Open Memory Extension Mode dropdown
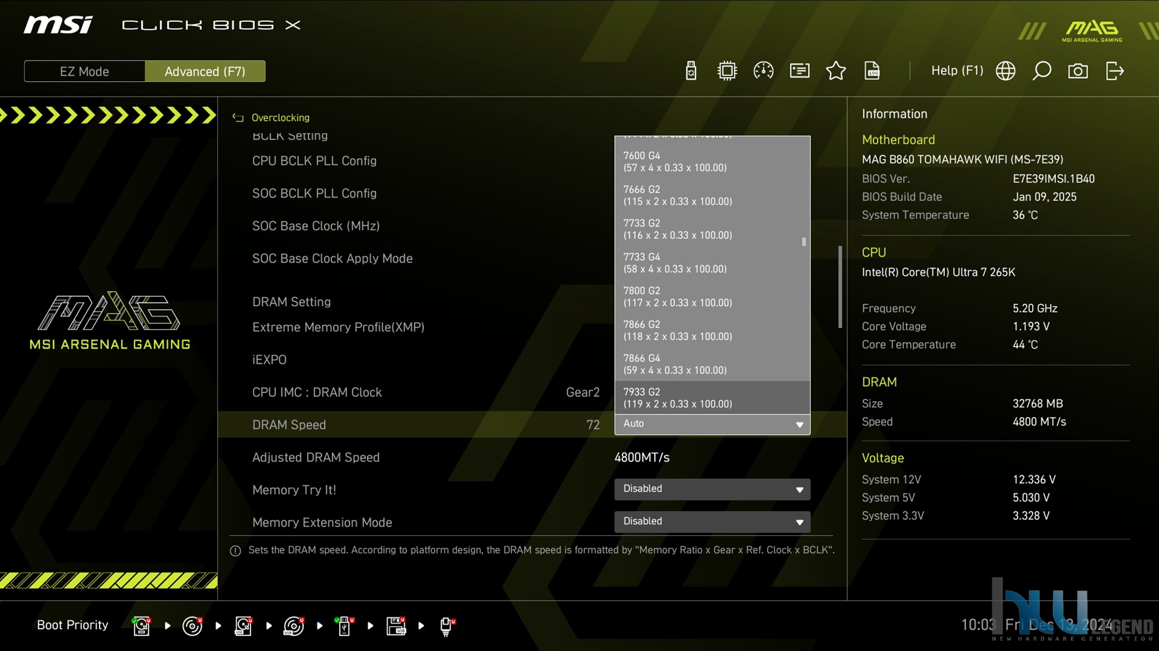The image size is (1159, 651). [712, 522]
